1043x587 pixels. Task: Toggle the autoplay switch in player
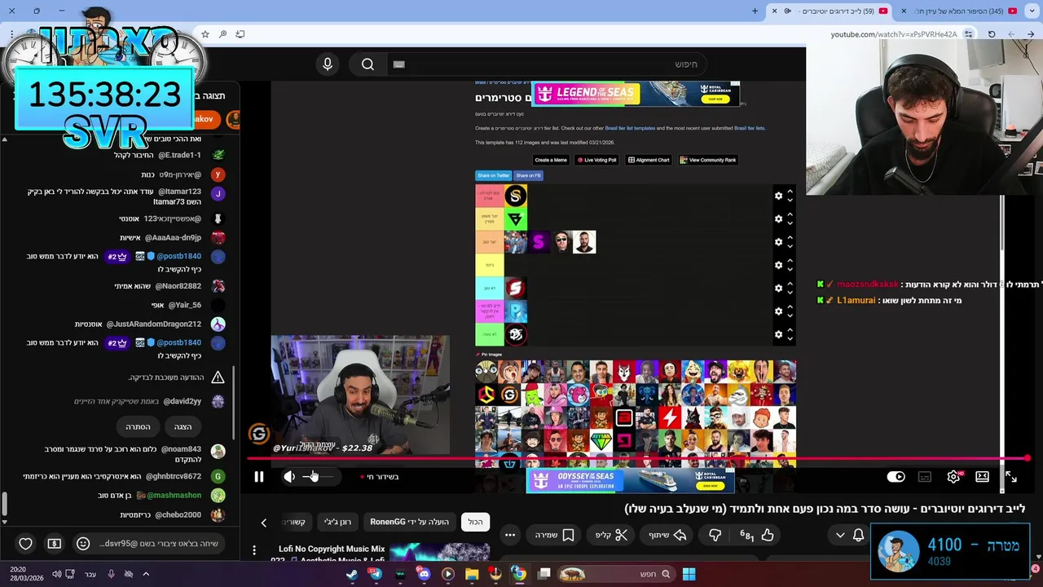(896, 477)
